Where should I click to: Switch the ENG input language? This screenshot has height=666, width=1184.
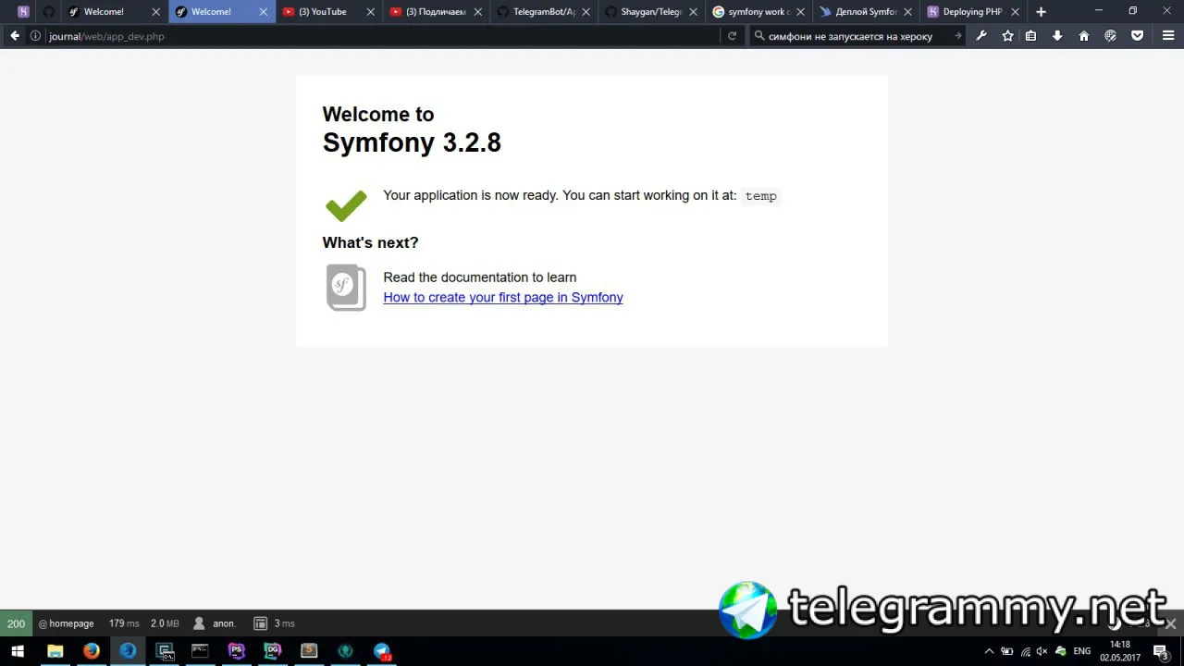(x=1082, y=651)
